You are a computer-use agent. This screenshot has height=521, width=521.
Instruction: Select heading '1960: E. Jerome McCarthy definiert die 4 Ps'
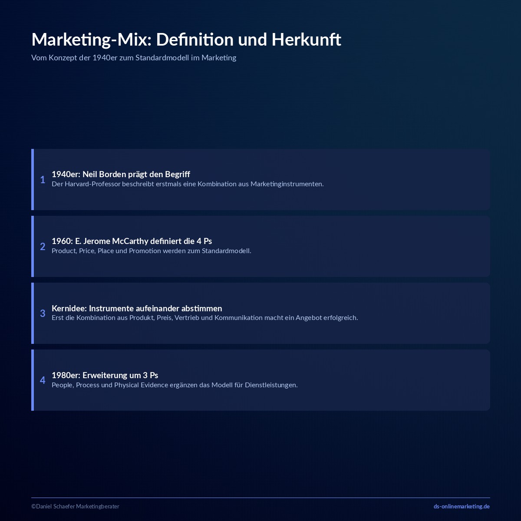[132, 241]
